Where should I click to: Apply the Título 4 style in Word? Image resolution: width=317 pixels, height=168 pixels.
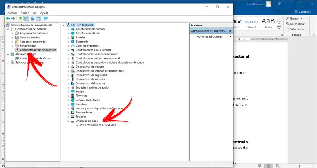coord(252,24)
